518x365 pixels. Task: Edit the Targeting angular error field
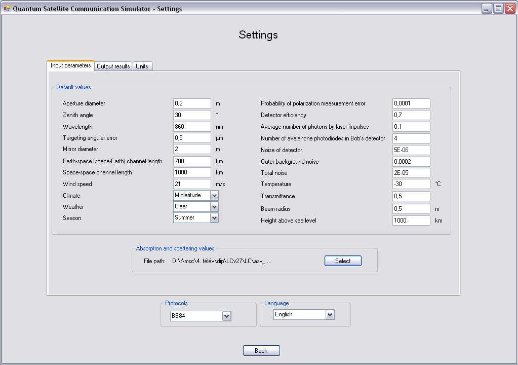click(192, 137)
